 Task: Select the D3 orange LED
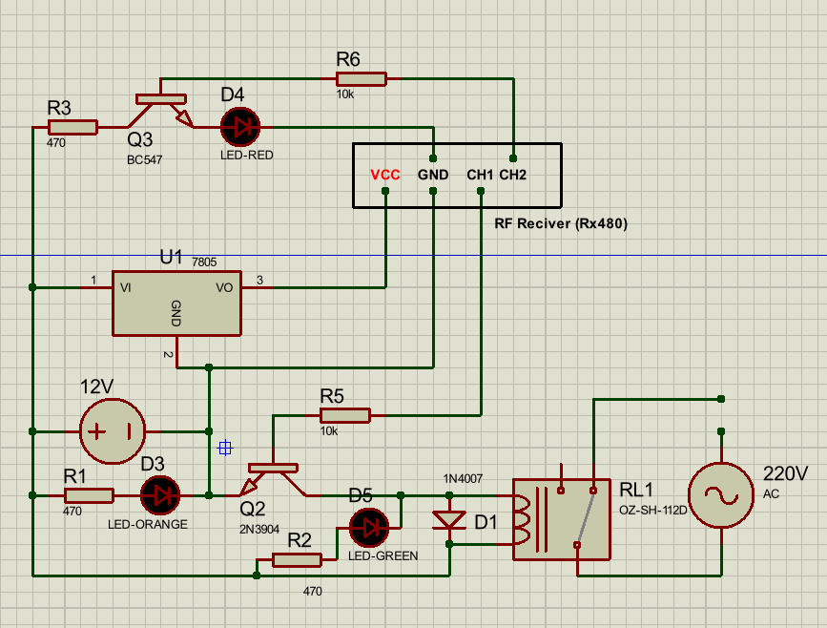[x=160, y=495]
